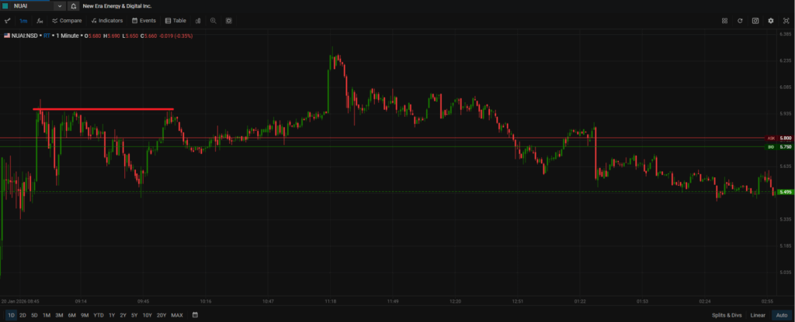
Task: Toggle Splits & Divs display
Action: [x=726, y=315]
